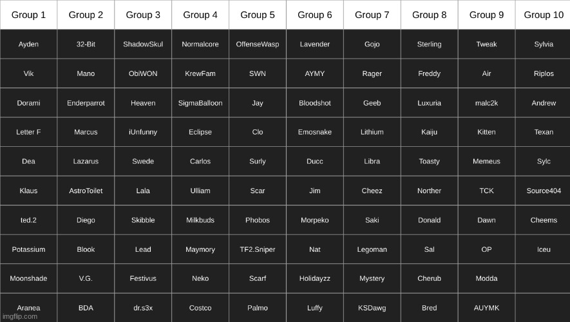Select the Cheems cell
570x322 pixels.
coord(543,220)
